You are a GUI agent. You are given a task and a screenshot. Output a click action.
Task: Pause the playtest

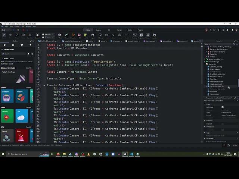tap(18, 30)
